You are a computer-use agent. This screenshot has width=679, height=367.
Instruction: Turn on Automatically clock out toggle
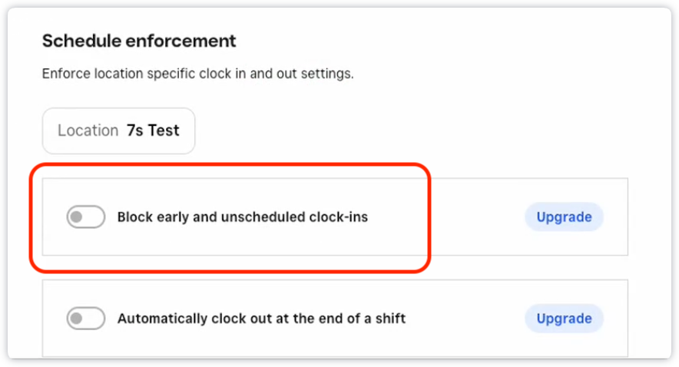point(85,318)
